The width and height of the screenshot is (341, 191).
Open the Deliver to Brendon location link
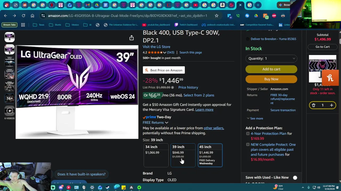point(273,39)
